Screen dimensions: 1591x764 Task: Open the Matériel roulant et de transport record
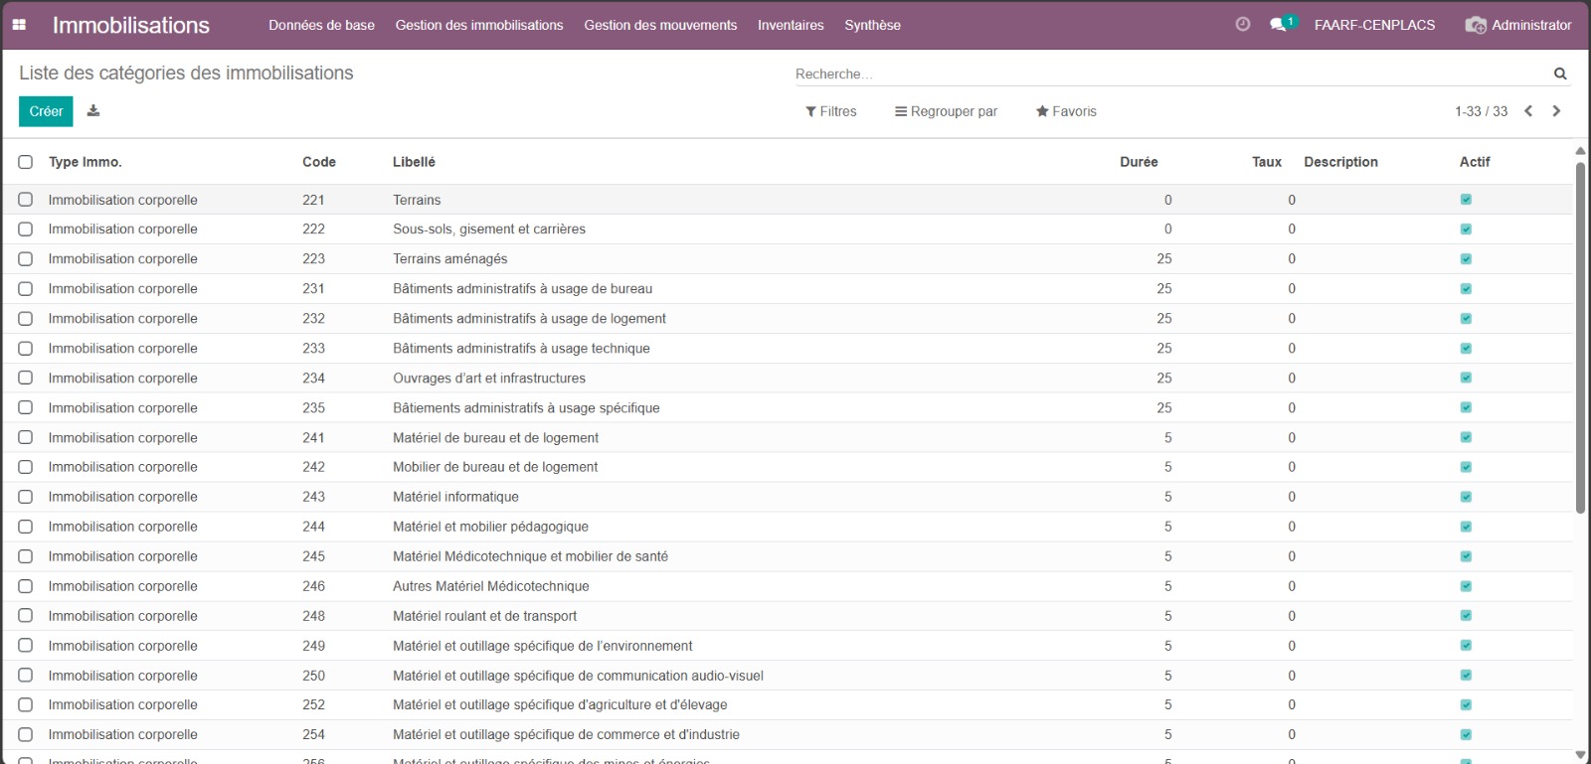pyautogui.click(x=484, y=616)
